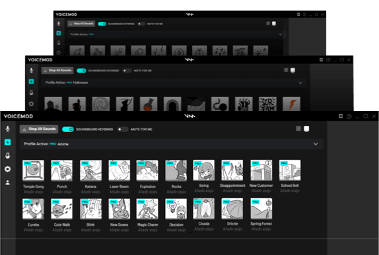Image resolution: width=379 pixels, height=255 pixels.
Task: Add shortcut under Spring Forest
Action: pos(261,229)
